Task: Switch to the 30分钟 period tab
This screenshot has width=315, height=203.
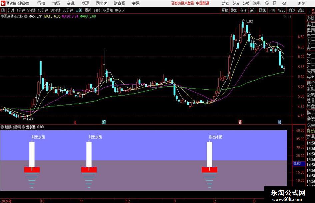Action: pos(55,10)
